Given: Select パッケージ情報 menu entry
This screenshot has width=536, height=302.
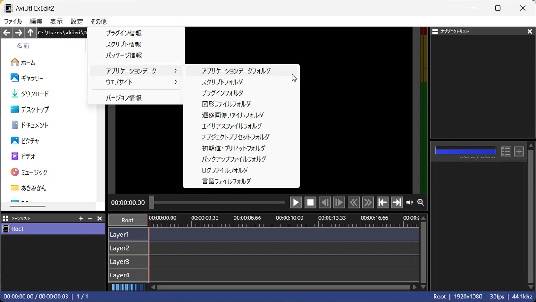Looking at the screenshot, I should tap(136, 55).
